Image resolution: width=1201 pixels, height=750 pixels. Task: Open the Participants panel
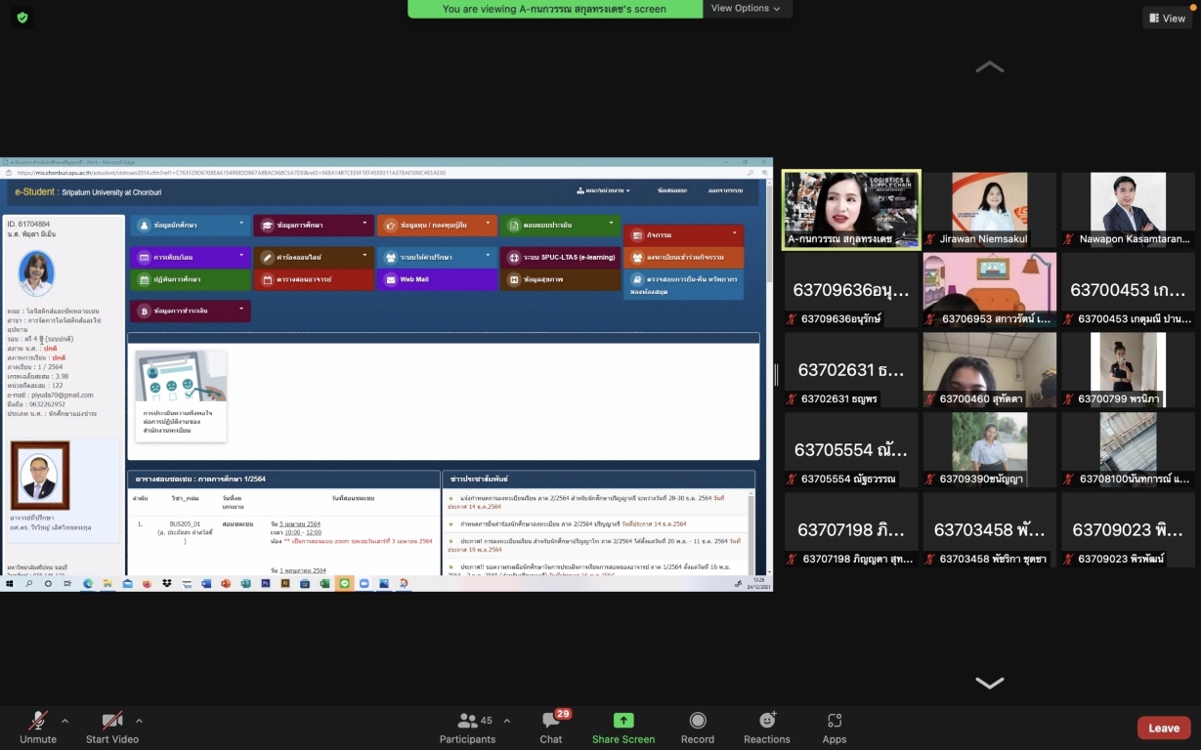click(x=467, y=729)
